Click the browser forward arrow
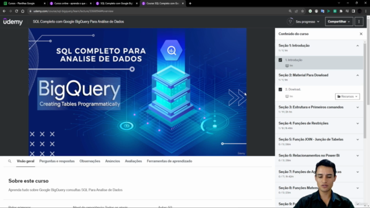The height and width of the screenshot is (208, 370). [x=10, y=11]
